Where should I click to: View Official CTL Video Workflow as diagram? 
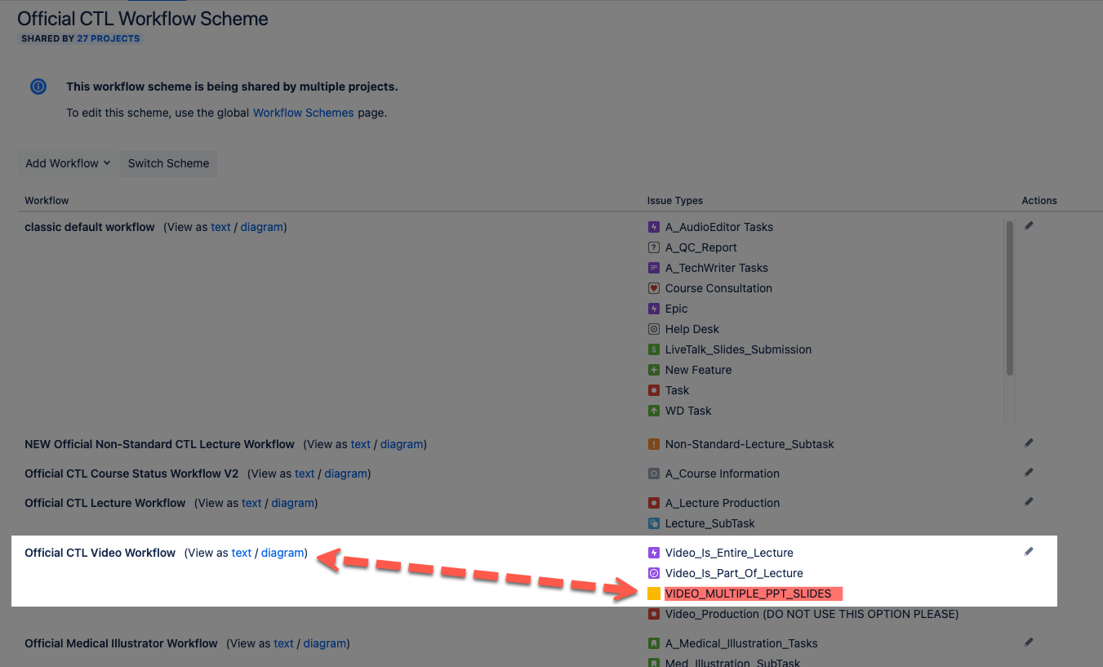[282, 553]
